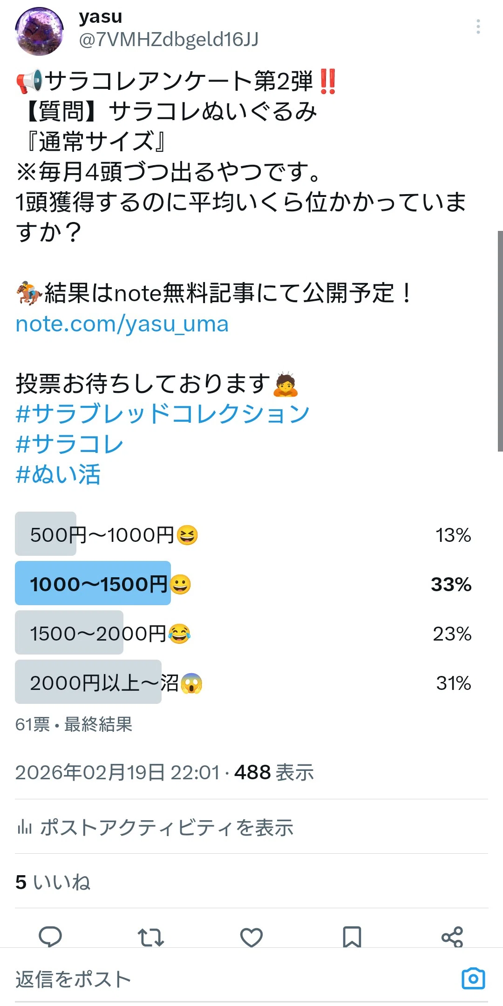Open the three-dot more options menu
503x1006 pixels.
(478, 27)
